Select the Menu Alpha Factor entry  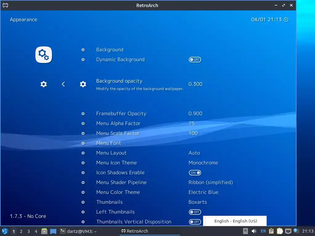pos(118,124)
